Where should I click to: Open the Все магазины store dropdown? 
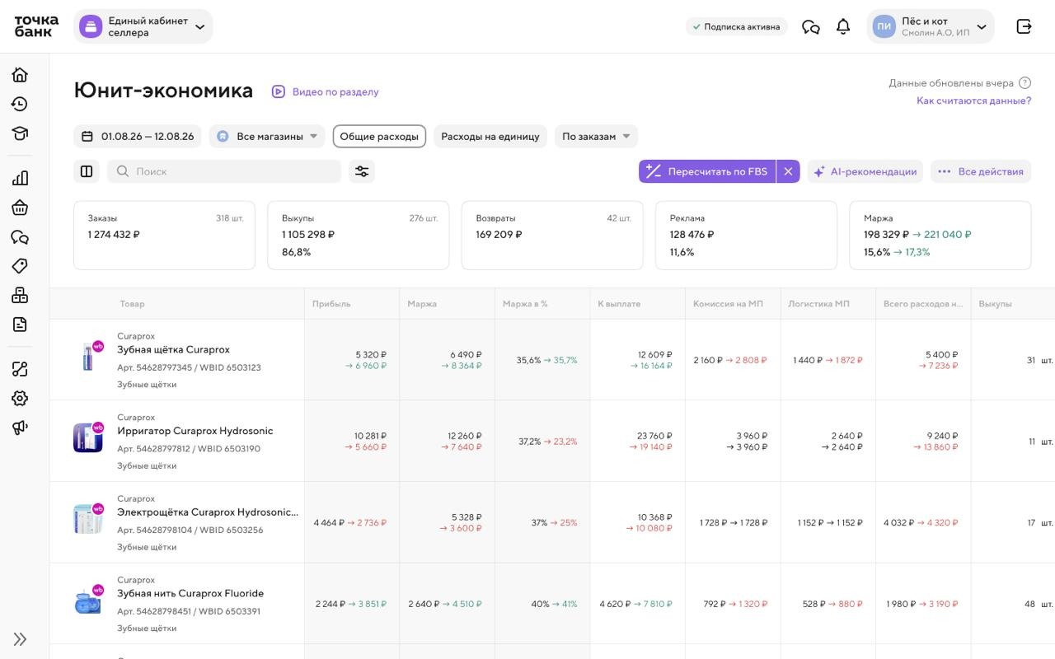pos(267,136)
